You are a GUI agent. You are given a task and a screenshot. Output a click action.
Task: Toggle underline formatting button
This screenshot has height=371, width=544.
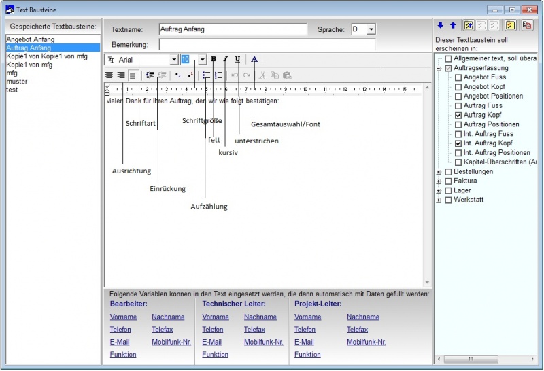237,59
